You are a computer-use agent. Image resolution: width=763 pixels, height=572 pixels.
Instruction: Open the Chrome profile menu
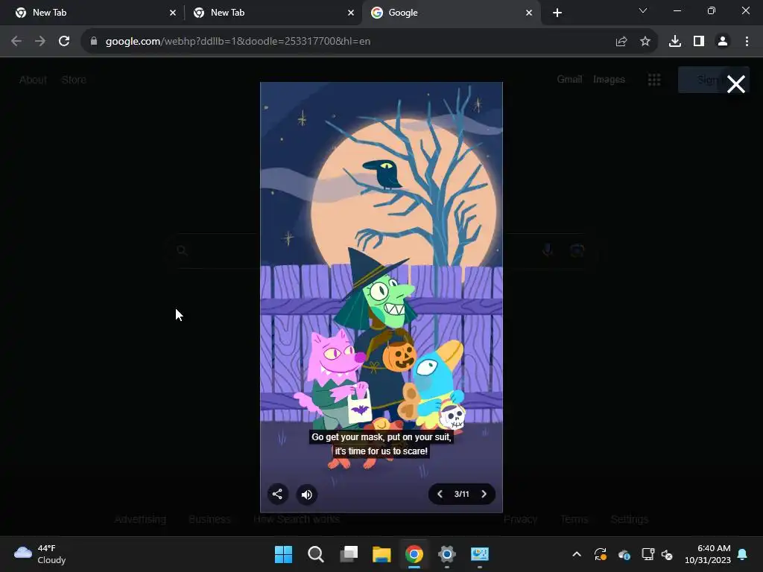pyautogui.click(x=723, y=42)
